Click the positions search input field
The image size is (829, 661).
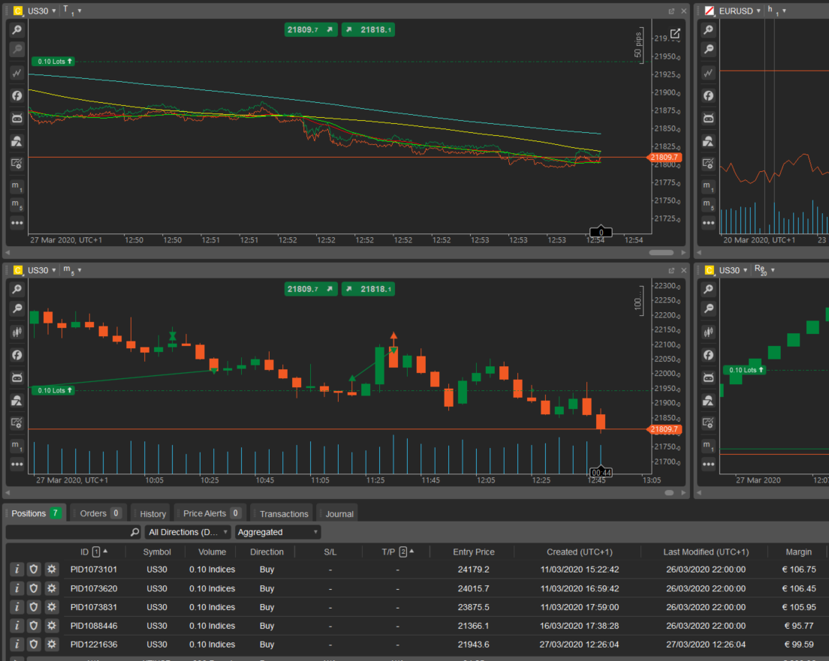[74, 532]
